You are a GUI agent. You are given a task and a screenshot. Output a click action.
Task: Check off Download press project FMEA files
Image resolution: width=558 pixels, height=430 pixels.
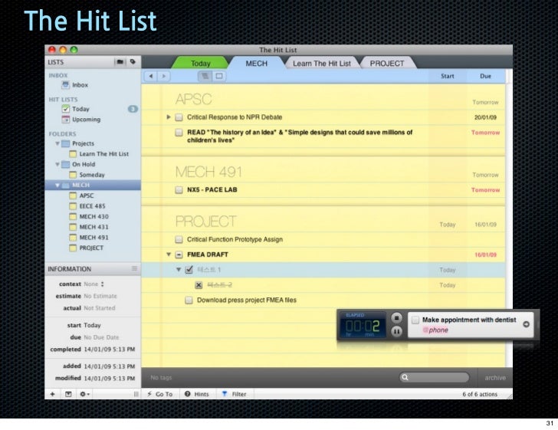pyautogui.click(x=189, y=300)
